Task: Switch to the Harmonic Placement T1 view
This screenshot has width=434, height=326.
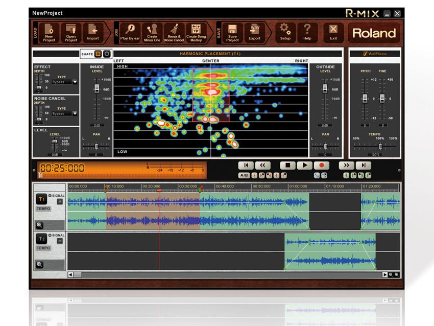Action: [x=211, y=53]
